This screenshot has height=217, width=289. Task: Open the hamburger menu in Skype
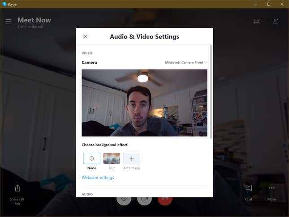(x=9, y=22)
